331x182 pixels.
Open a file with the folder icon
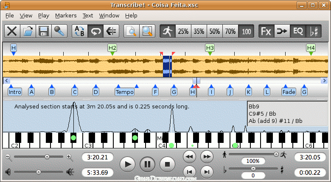click(28, 31)
